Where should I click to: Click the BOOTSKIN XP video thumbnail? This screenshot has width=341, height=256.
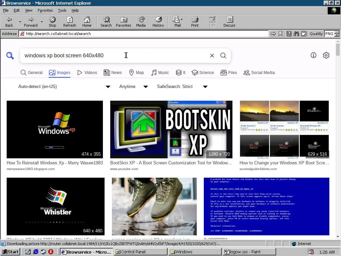pos(171,129)
